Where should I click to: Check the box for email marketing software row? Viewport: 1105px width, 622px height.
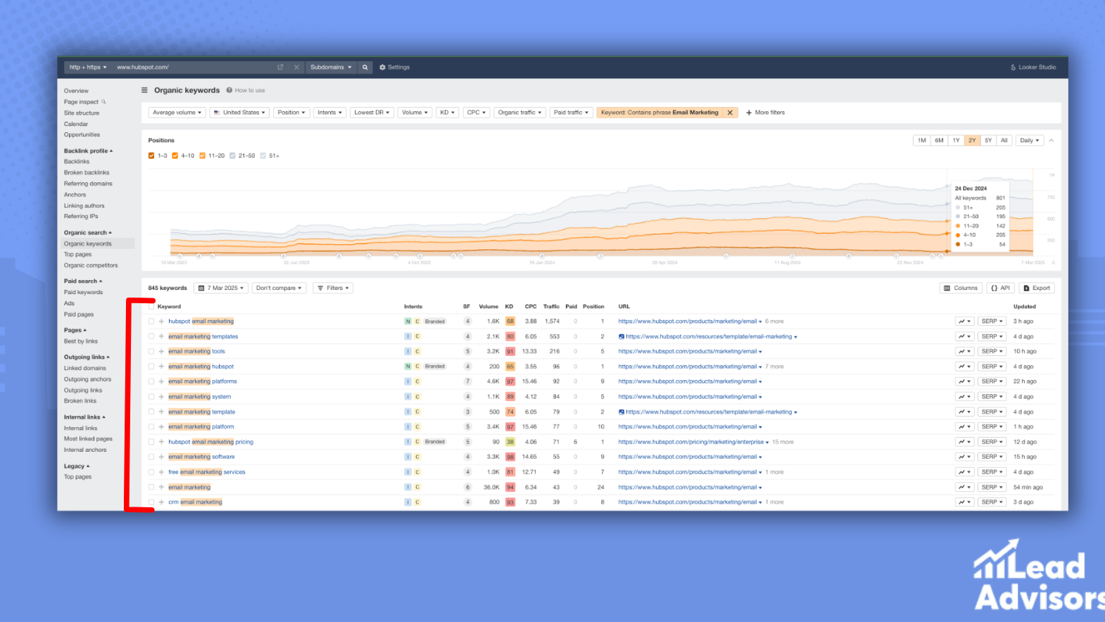[151, 457]
